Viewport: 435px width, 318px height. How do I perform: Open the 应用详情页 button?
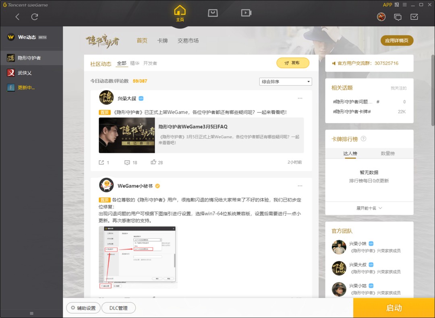click(397, 41)
